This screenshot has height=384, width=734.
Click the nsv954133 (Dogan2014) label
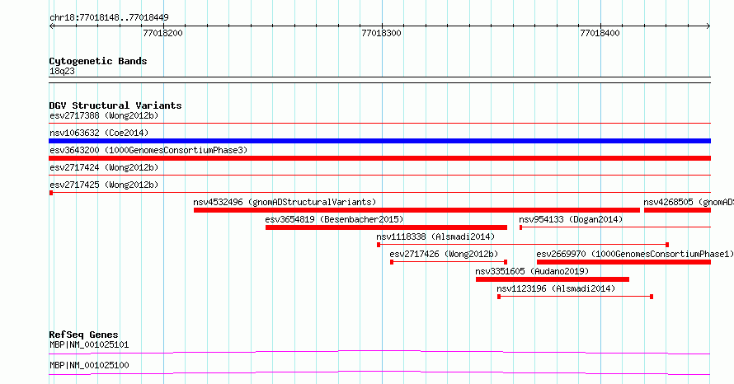pyautogui.click(x=571, y=219)
